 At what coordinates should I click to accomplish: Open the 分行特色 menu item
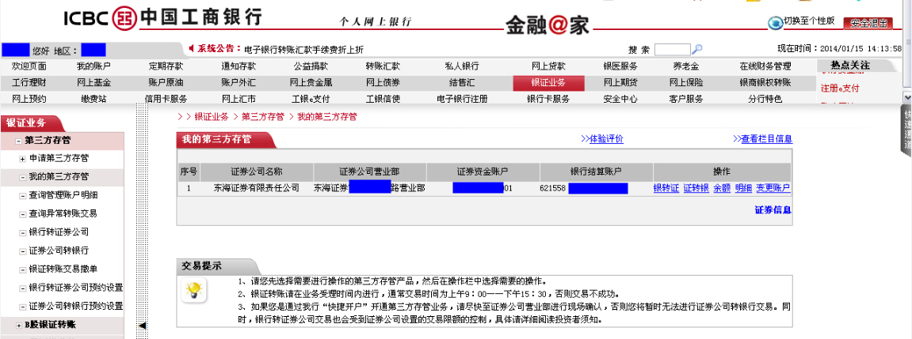tap(765, 100)
